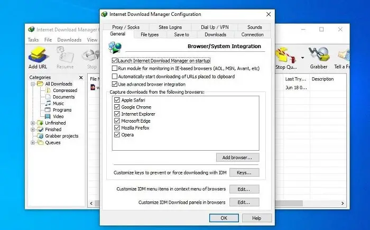Screen dimensions: 370x230
Task: Click the Video category film icon
Action: tap(48, 116)
